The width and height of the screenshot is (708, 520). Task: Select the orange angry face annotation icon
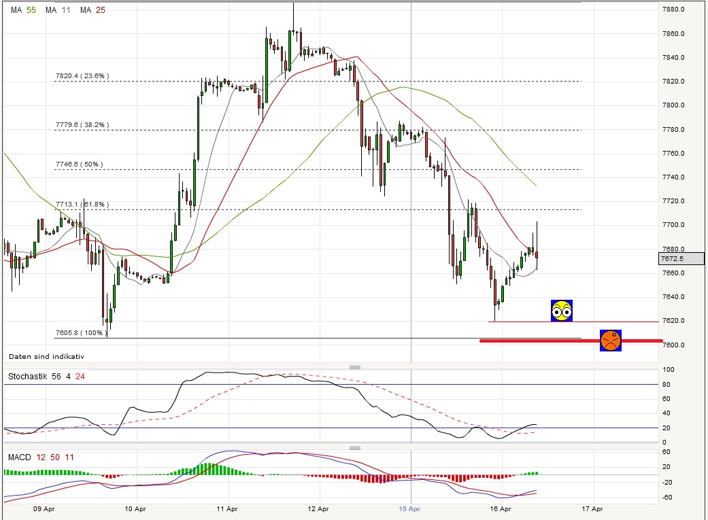pyautogui.click(x=611, y=339)
